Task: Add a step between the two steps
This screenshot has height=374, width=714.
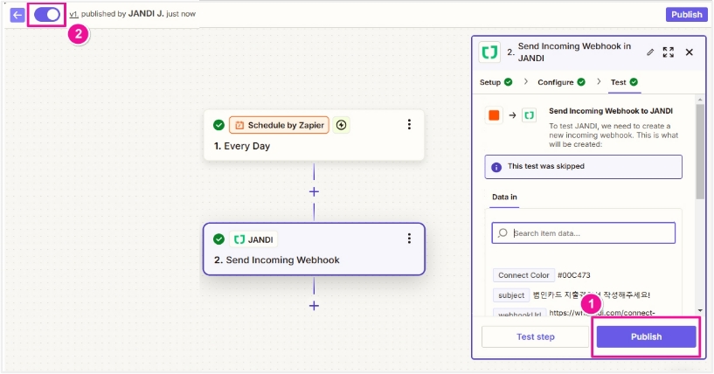Action: [314, 191]
